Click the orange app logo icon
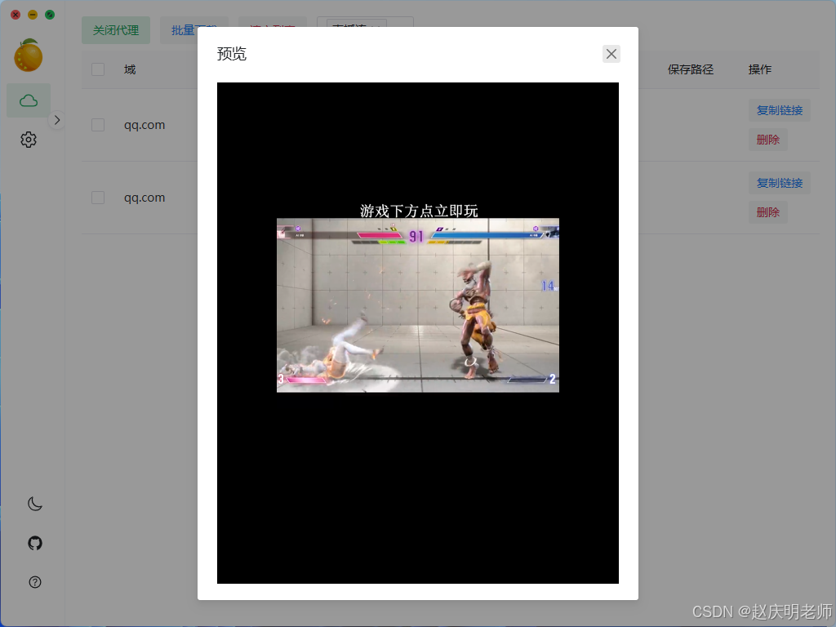The width and height of the screenshot is (836, 627). coord(29,55)
